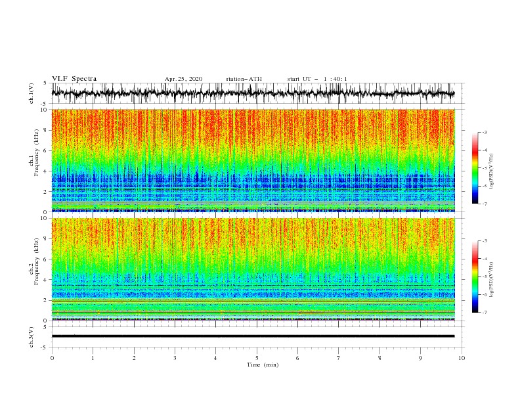This screenshot has width=520, height=402.
Task: Click the flat ch.3 black trace line
Action: pyautogui.click(x=253, y=336)
